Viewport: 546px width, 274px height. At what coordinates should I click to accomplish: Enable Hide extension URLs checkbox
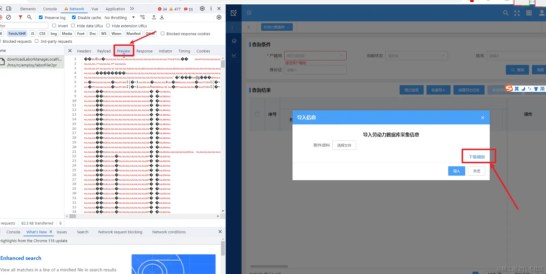108,26
